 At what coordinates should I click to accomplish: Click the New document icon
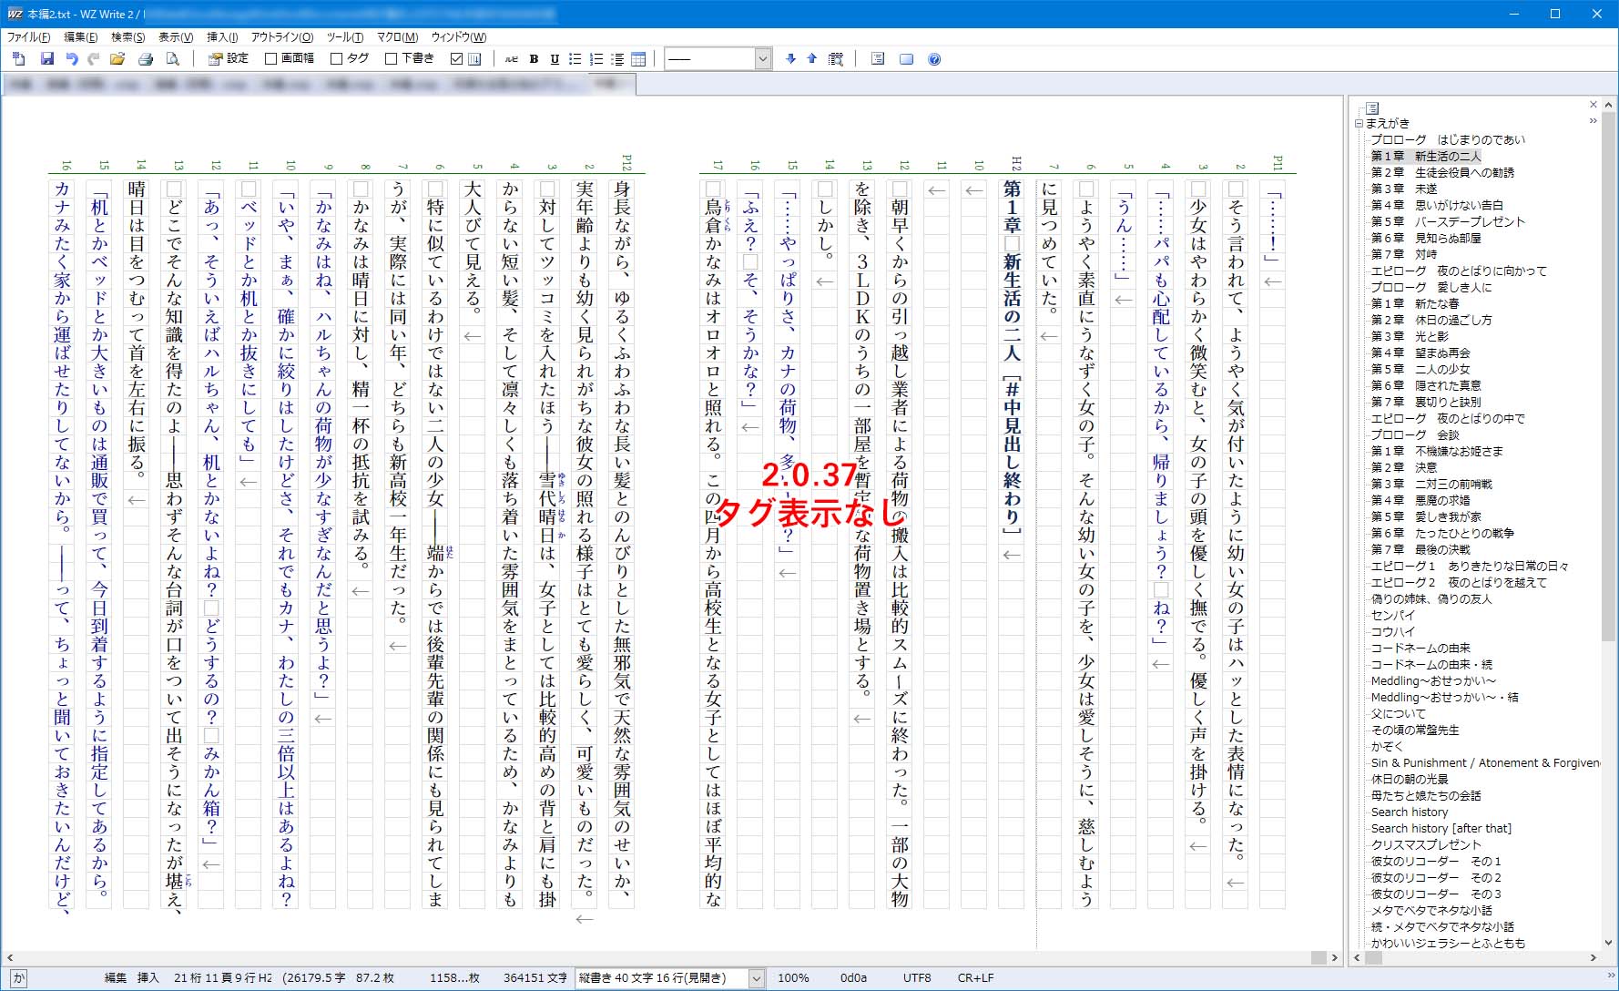coord(19,58)
